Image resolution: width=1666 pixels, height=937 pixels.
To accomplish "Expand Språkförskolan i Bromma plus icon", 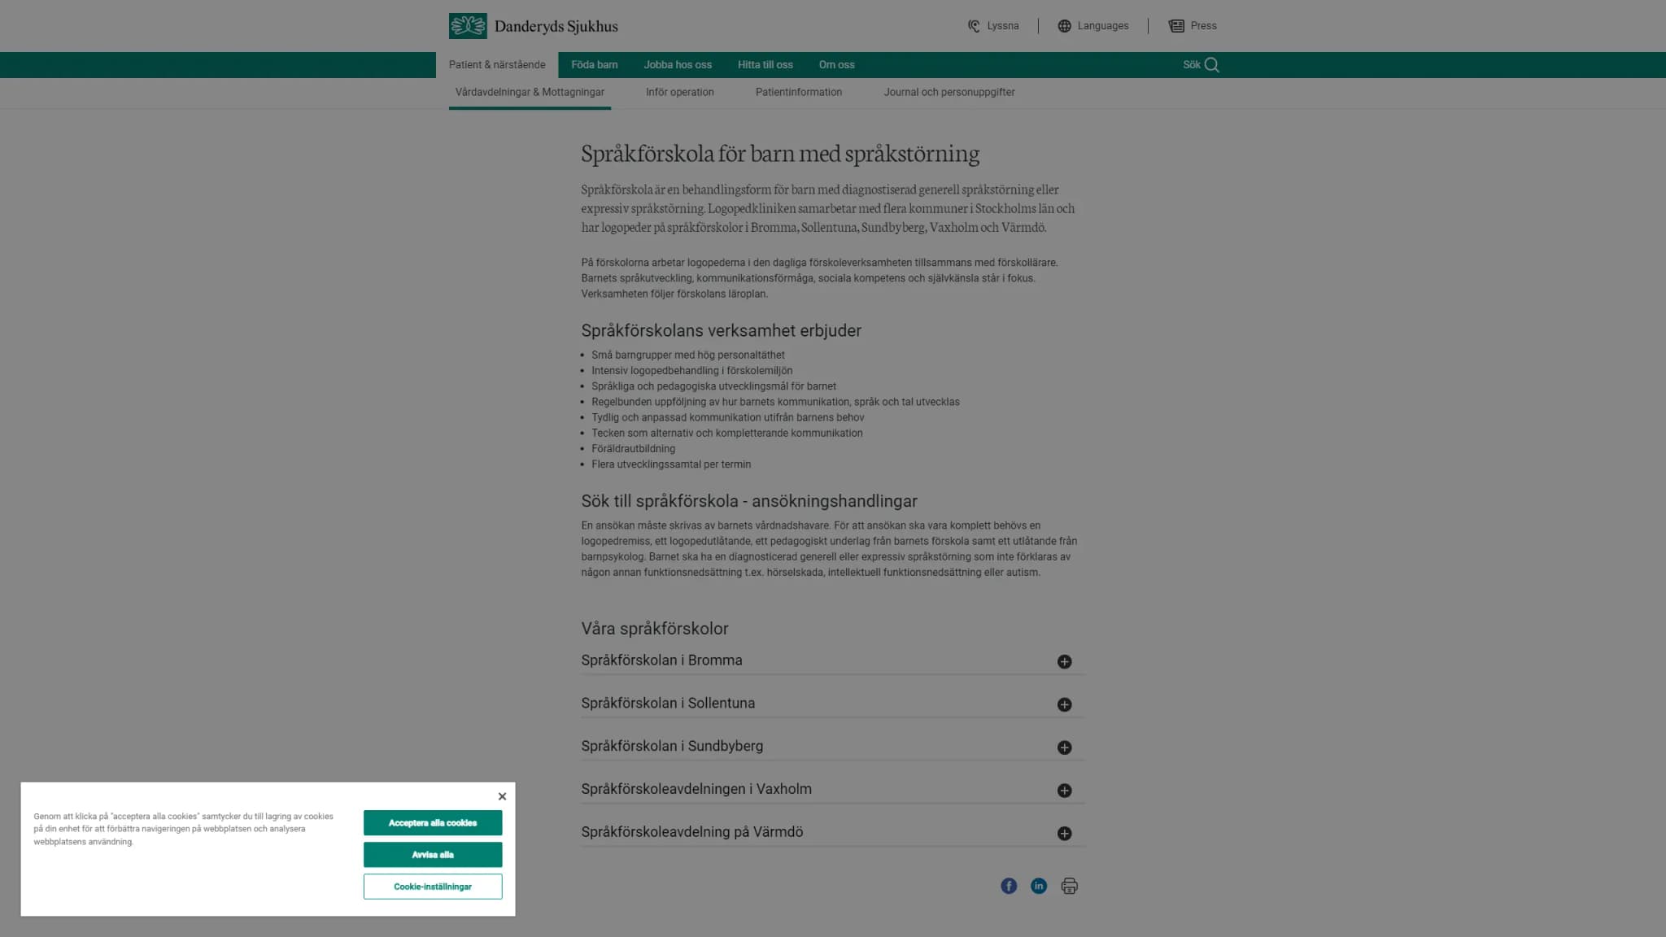I will 1064,661.
